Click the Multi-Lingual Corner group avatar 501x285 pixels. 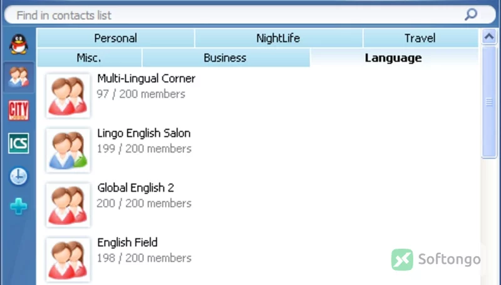[x=68, y=96]
